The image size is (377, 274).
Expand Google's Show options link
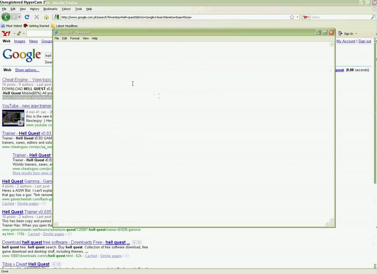(27, 70)
